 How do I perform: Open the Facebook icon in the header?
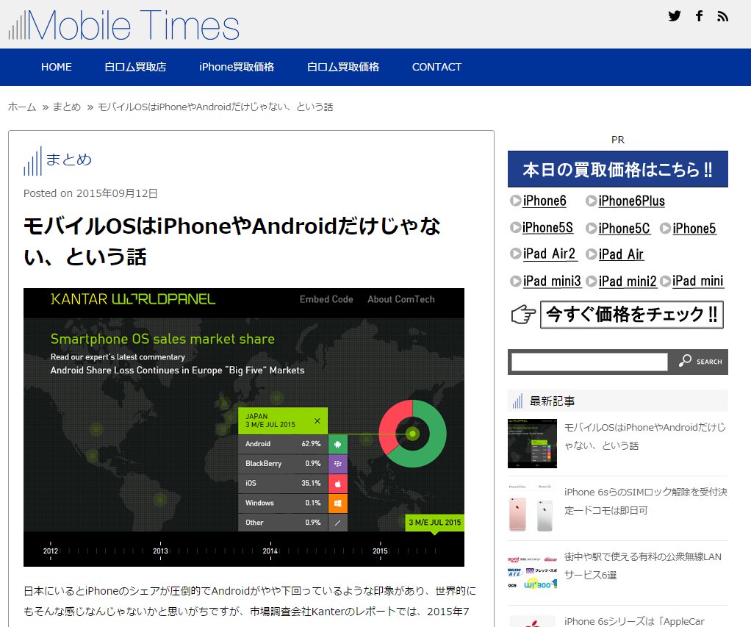click(700, 16)
